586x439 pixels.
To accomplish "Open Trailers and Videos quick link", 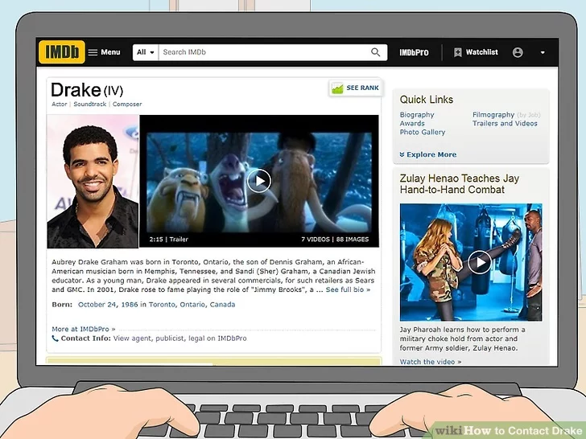I will click(x=505, y=124).
